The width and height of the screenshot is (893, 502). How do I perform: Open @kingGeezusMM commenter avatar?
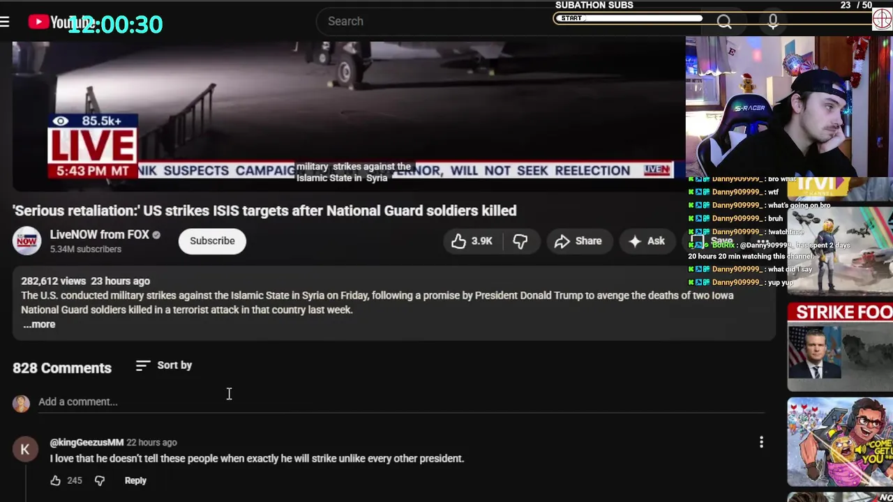(24, 450)
